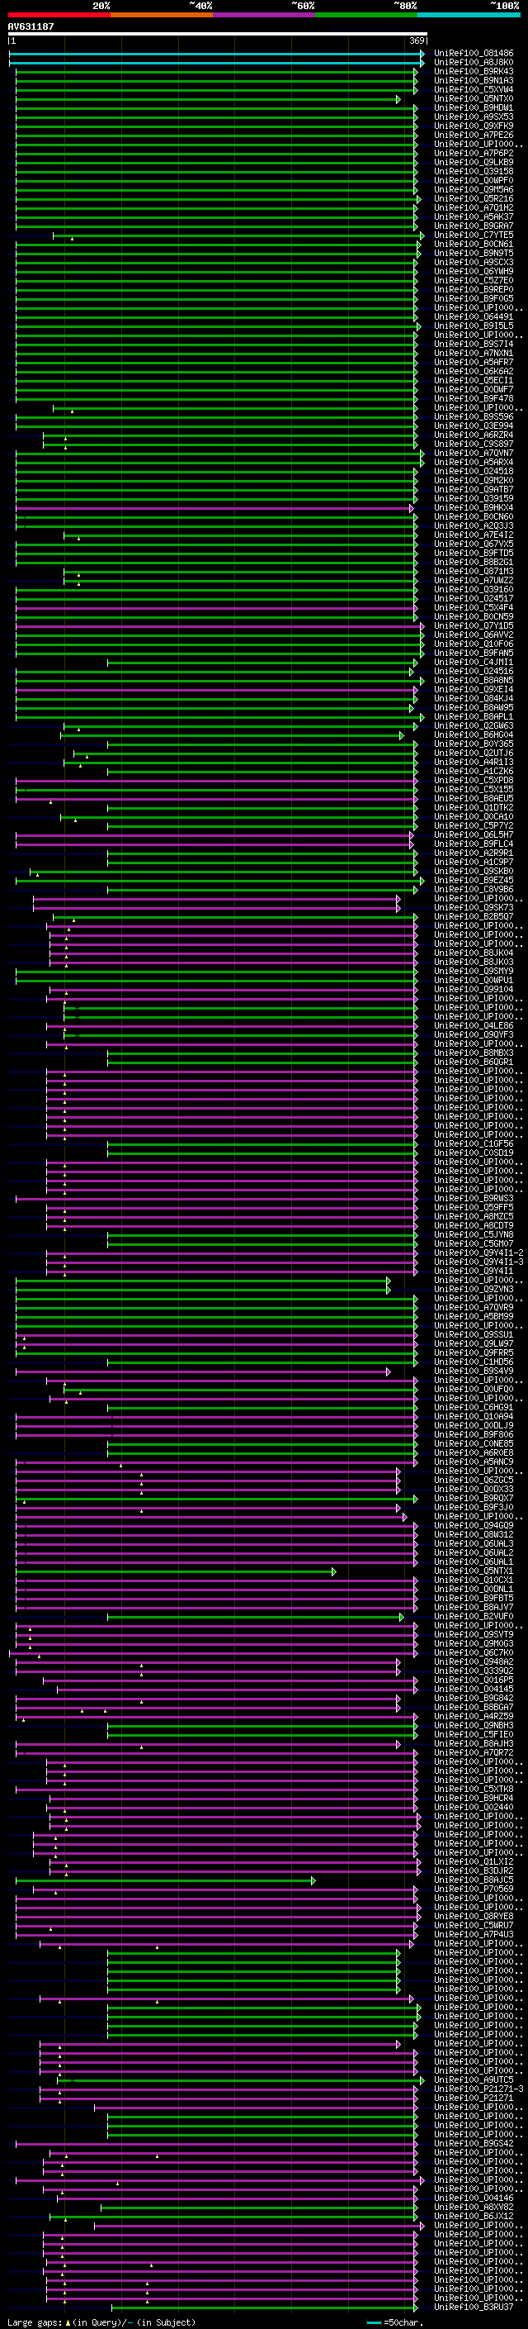Select the UniRef100_B9F478 label
The height and width of the screenshot is (2329, 528).
[x=474, y=399]
